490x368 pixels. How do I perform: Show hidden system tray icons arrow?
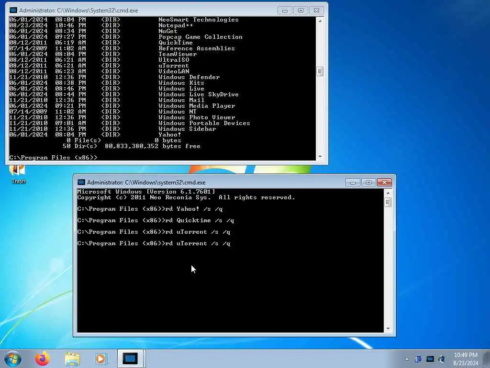(407, 359)
